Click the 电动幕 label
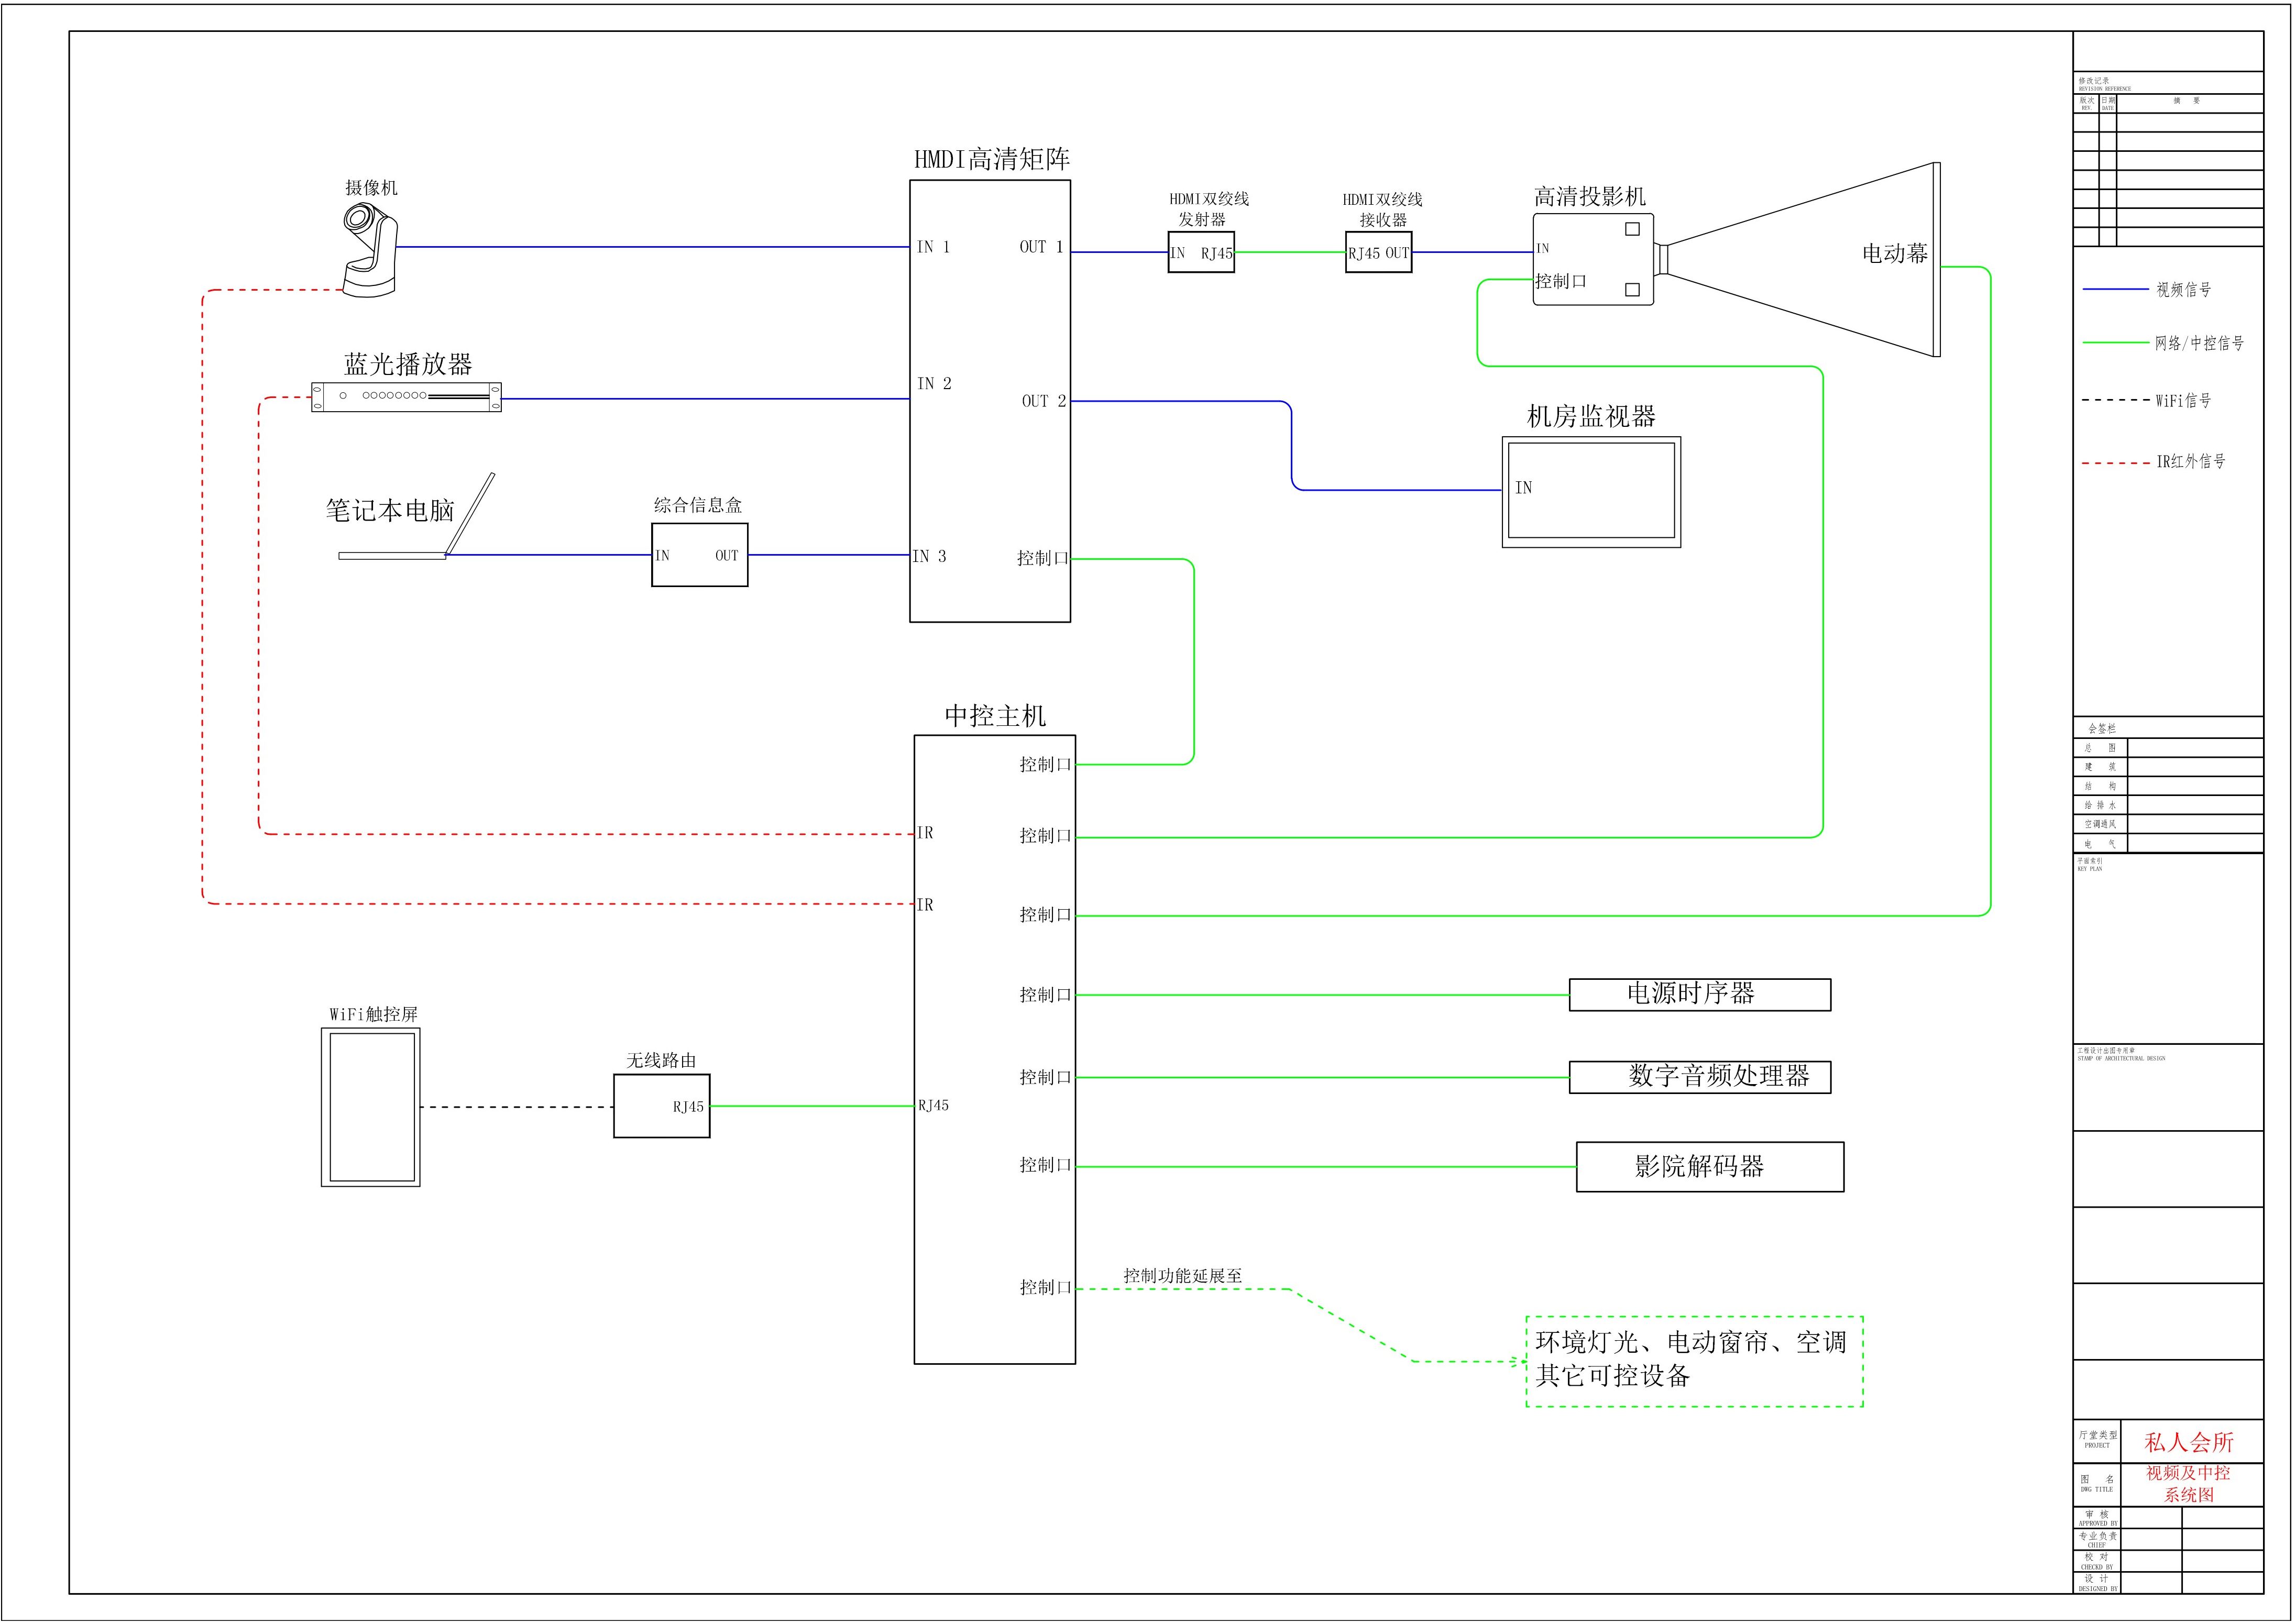Viewport: 2296px width, 1623px height. (1895, 254)
